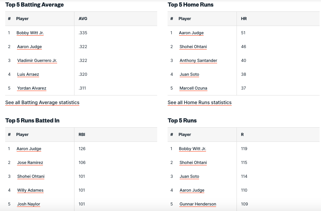
Task: Open Shohei Ohtani in Runs Batted In table
Action: (x=31, y=176)
